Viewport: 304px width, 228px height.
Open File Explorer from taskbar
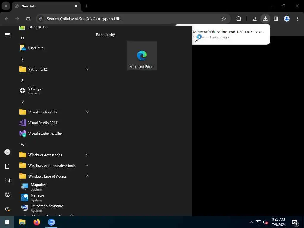pyautogui.click(x=22, y=222)
